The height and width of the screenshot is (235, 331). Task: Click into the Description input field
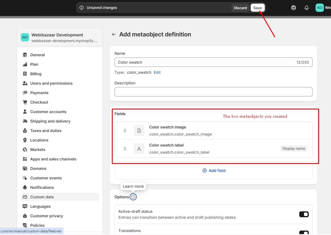pos(213,92)
